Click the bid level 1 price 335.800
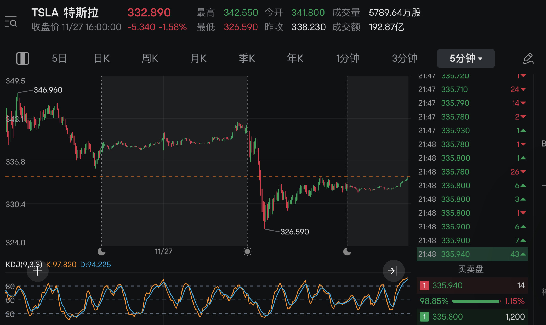546x325 pixels. pyautogui.click(x=447, y=317)
